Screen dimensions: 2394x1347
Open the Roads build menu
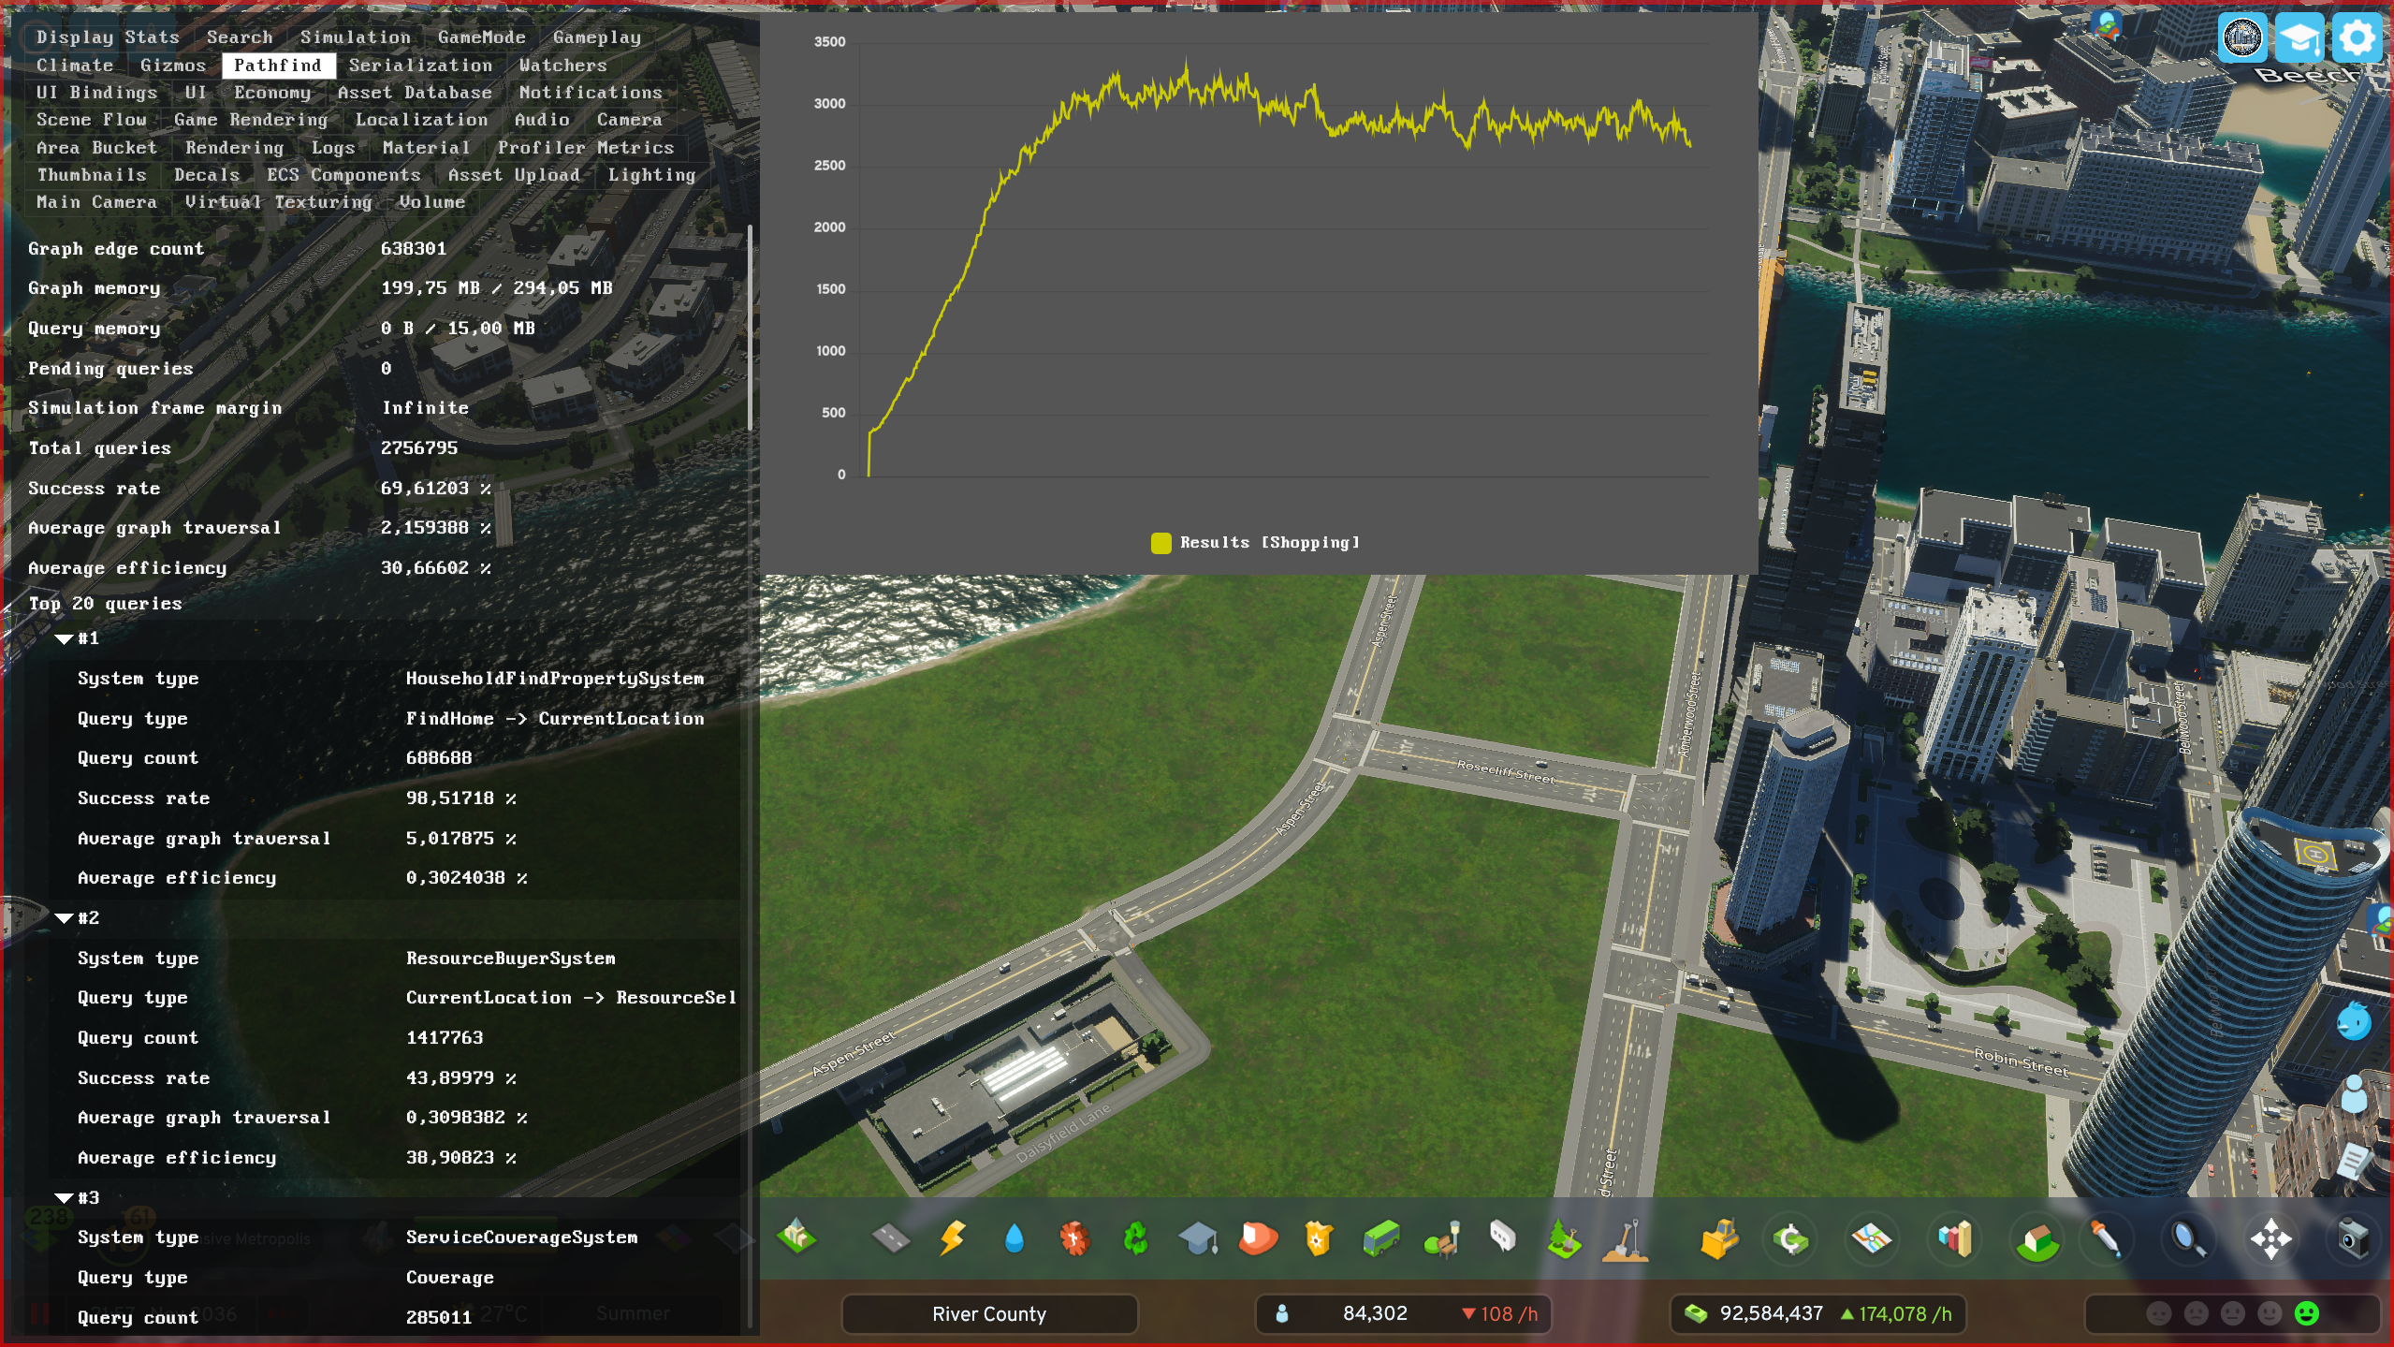890,1238
